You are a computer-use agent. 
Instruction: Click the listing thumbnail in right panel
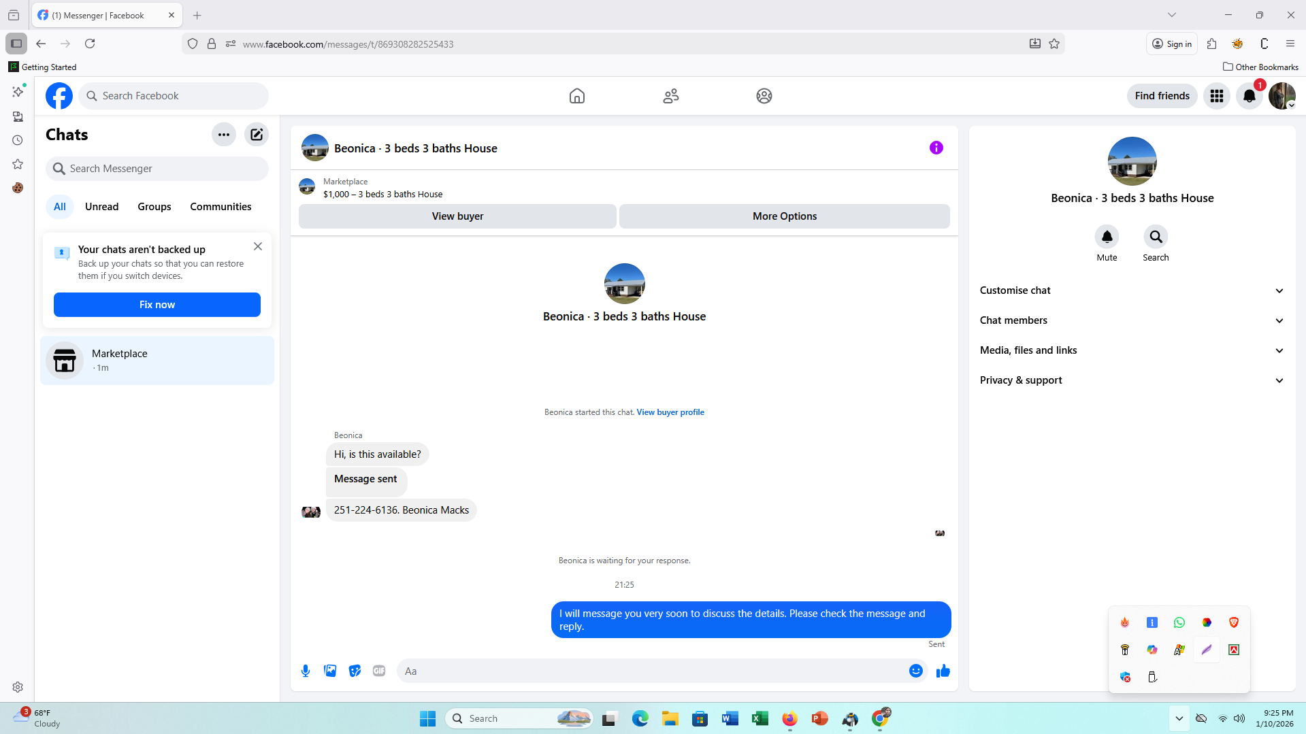[1132, 161]
